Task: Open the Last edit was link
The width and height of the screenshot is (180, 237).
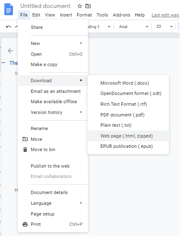Action: (x=166, y=15)
